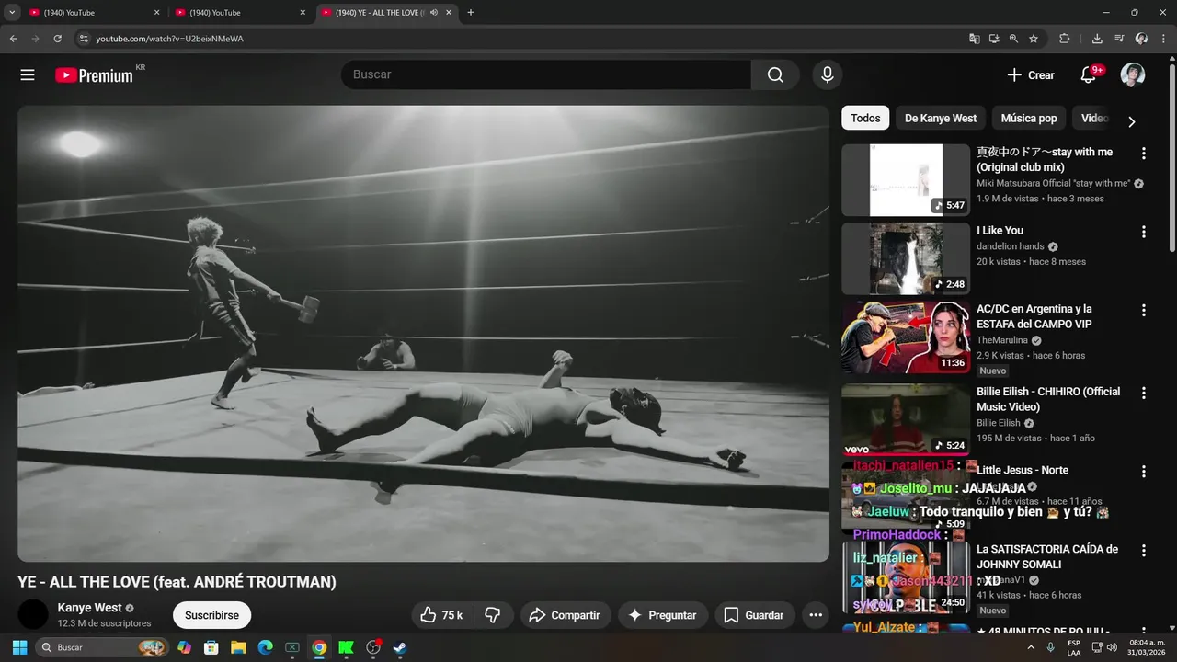Open a new browser tab

tap(471, 13)
